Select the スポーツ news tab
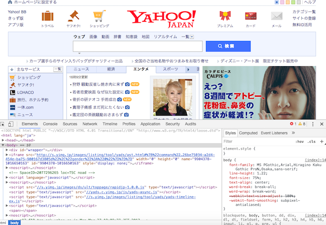Viewport: 326px width, 225px height. 170,69
